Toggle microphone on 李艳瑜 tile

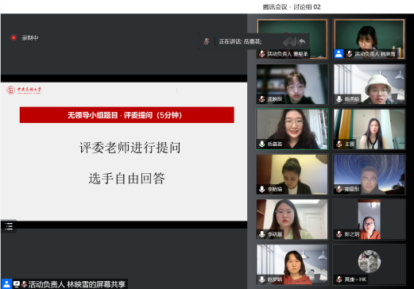click(x=262, y=189)
